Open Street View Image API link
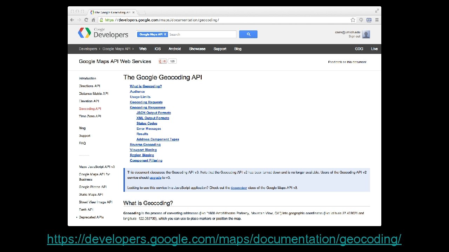 (96, 202)
